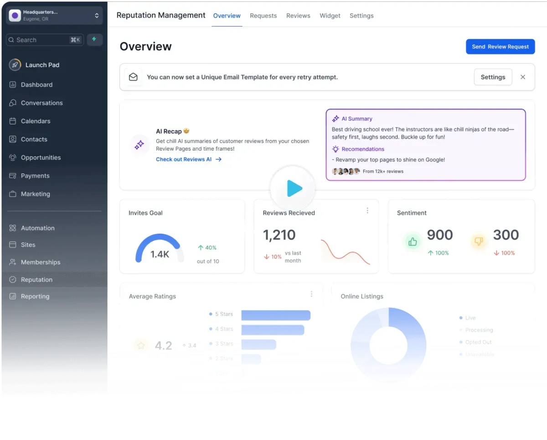Open the Reputation icon in sidebar
547x440 pixels.
click(x=13, y=279)
